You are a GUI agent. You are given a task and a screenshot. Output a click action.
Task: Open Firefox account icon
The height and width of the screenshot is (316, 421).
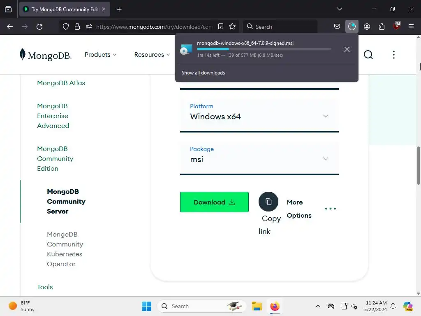coord(367,27)
